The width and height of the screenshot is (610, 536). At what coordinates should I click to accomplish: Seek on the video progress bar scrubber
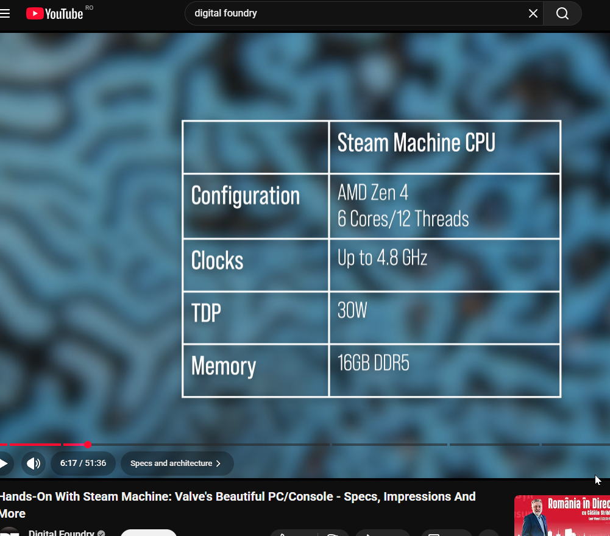tap(88, 445)
